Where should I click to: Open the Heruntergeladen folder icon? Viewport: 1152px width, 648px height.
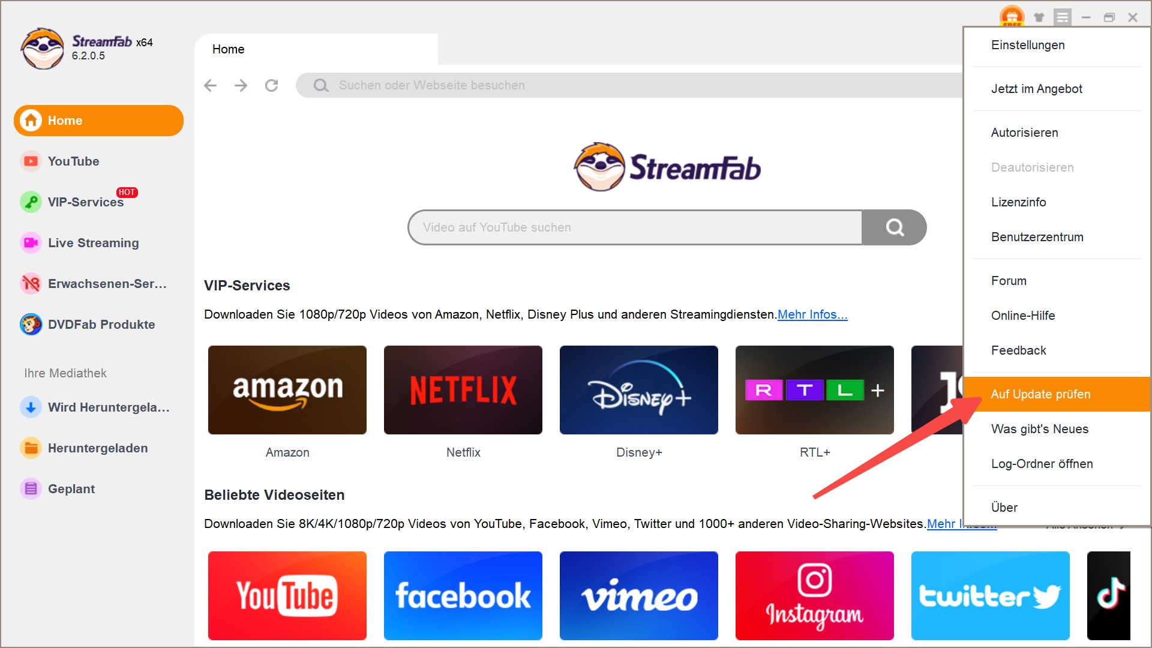(31, 448)
